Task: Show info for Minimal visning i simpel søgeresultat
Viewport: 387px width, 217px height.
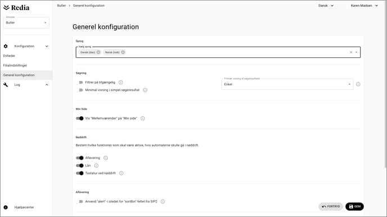Action: (x=145, y=90)
